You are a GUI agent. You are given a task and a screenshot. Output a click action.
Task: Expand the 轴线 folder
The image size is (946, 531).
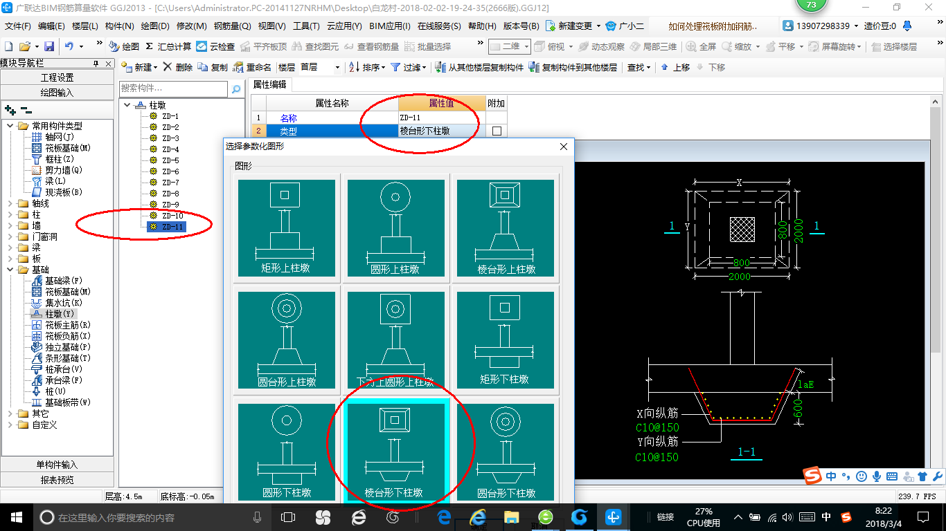tap(10, 203)
